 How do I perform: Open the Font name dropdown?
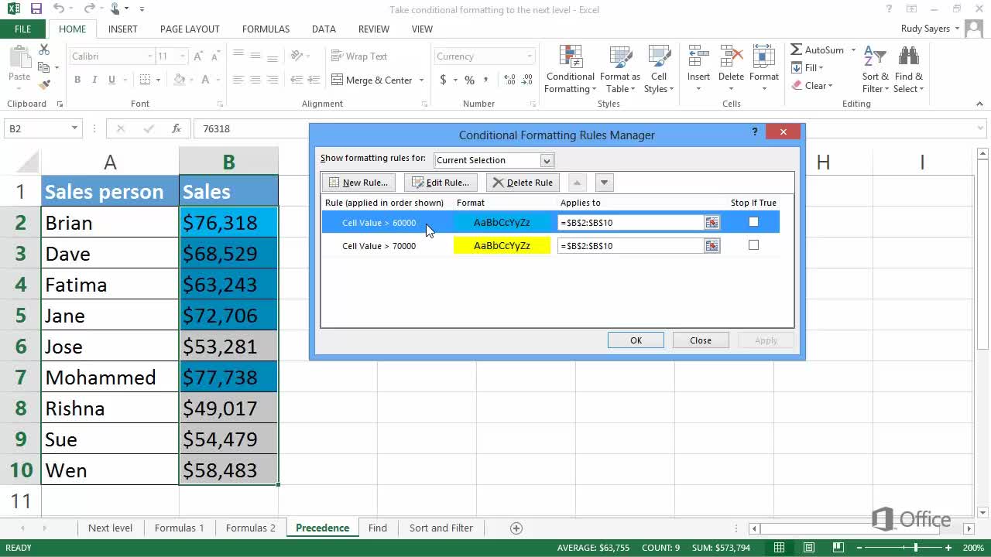tap(149, 56)
